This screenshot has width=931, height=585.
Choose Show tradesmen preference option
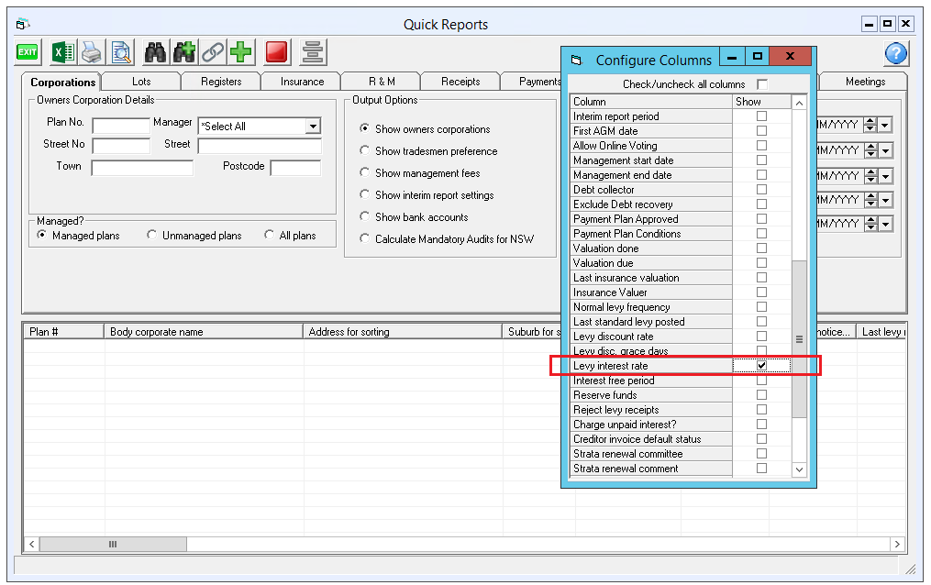(x=364, y=150)
